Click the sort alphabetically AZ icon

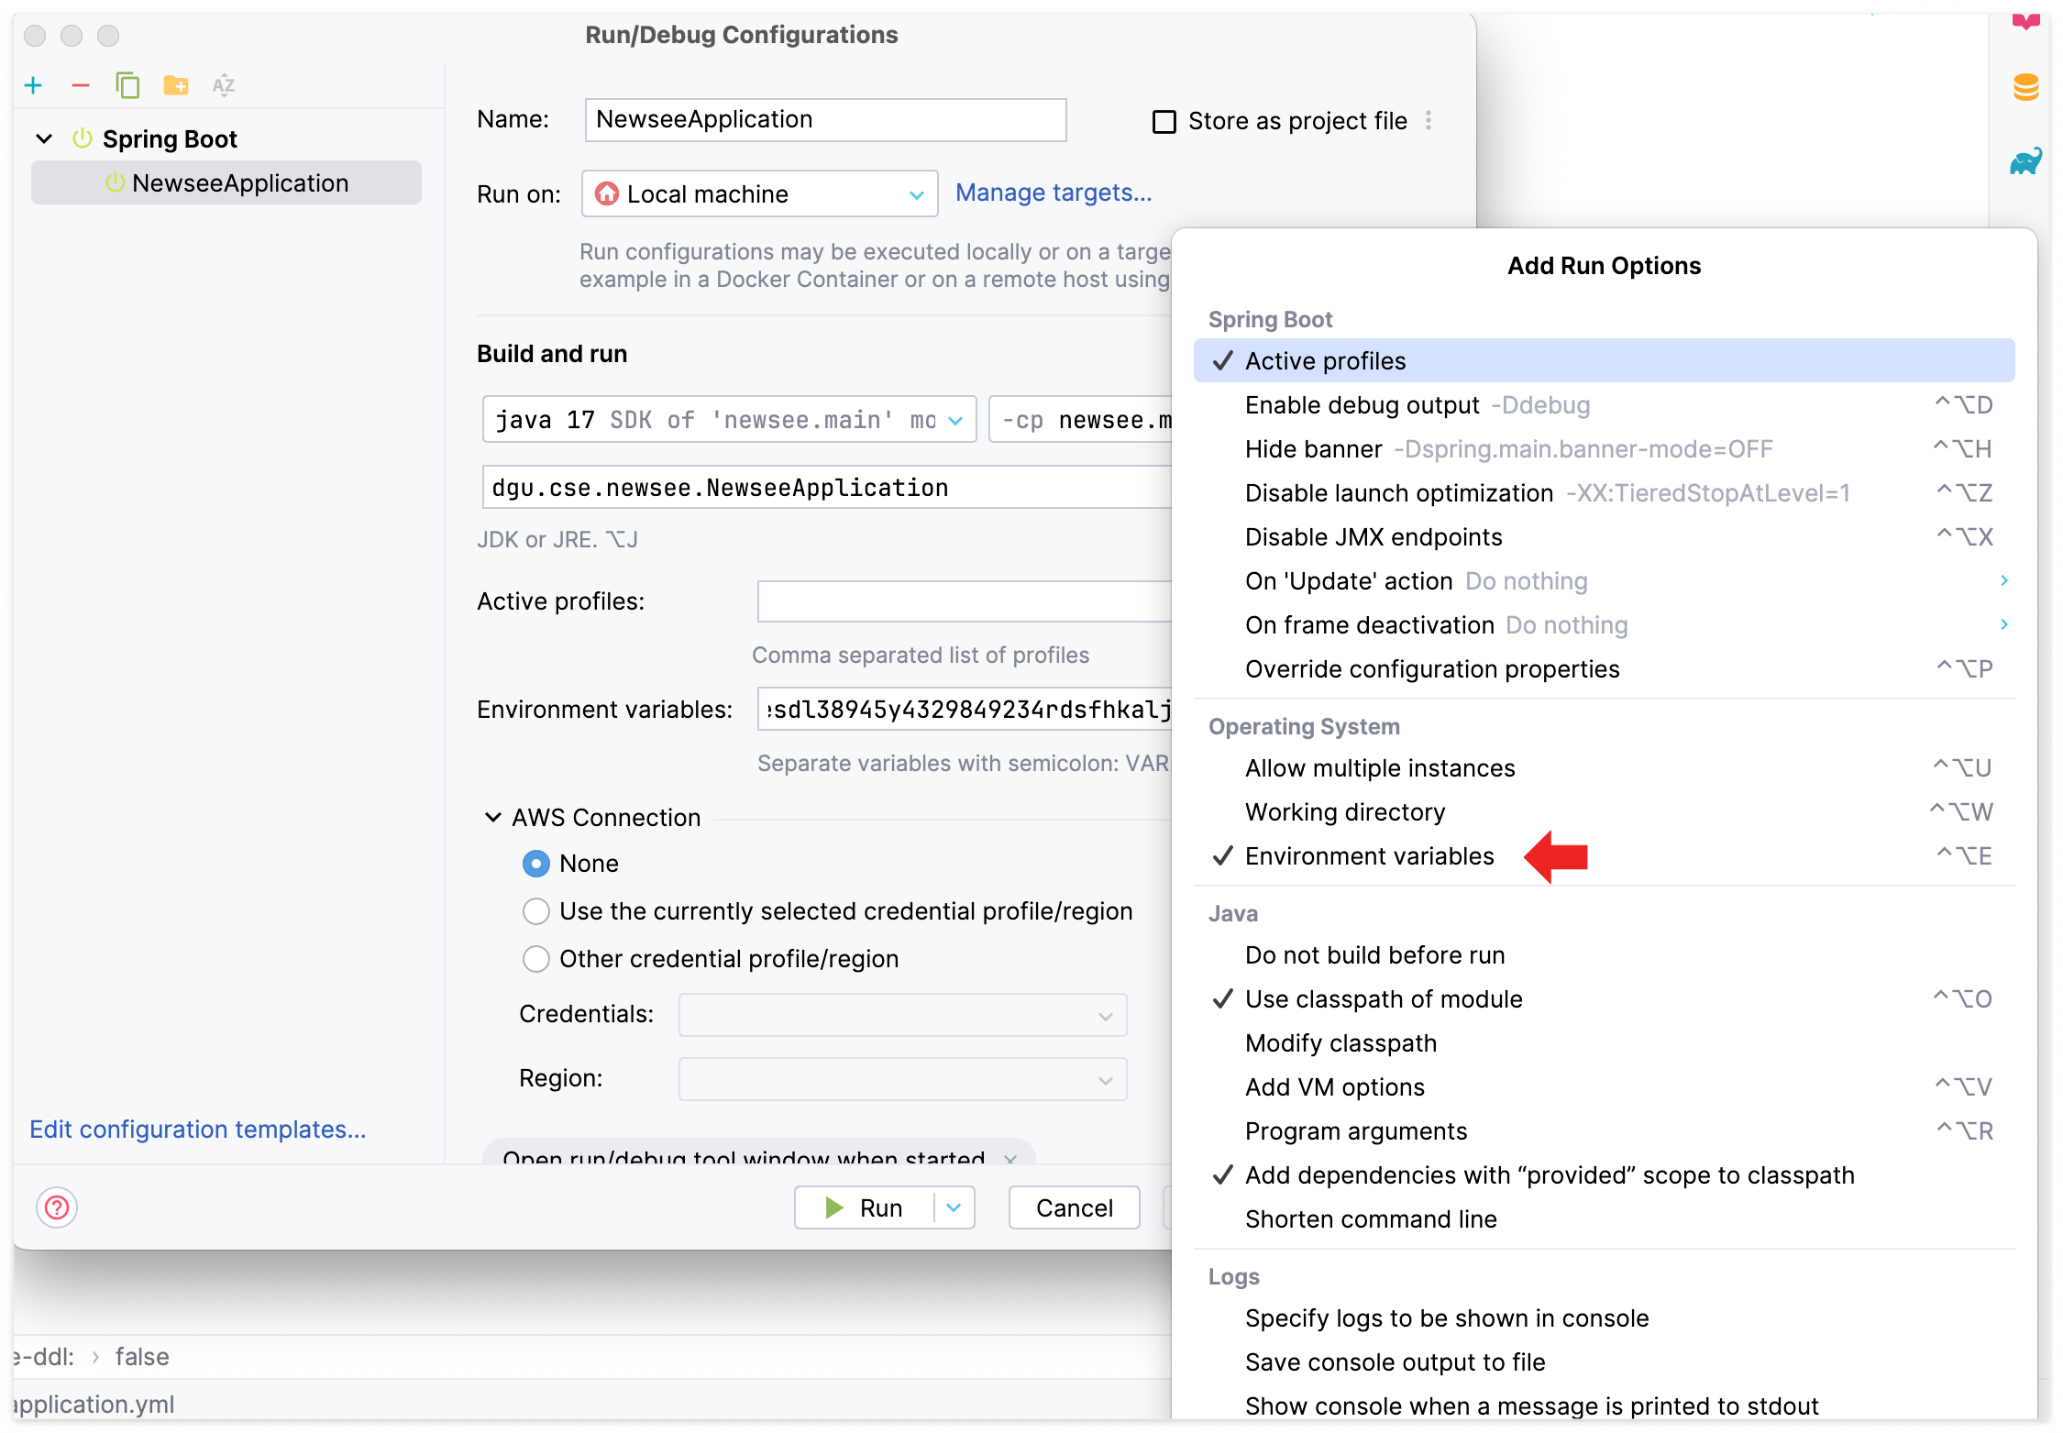coord(223,85)
